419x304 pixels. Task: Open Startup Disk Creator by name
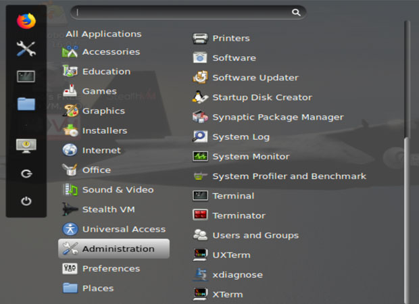click(x=262, y=97)
